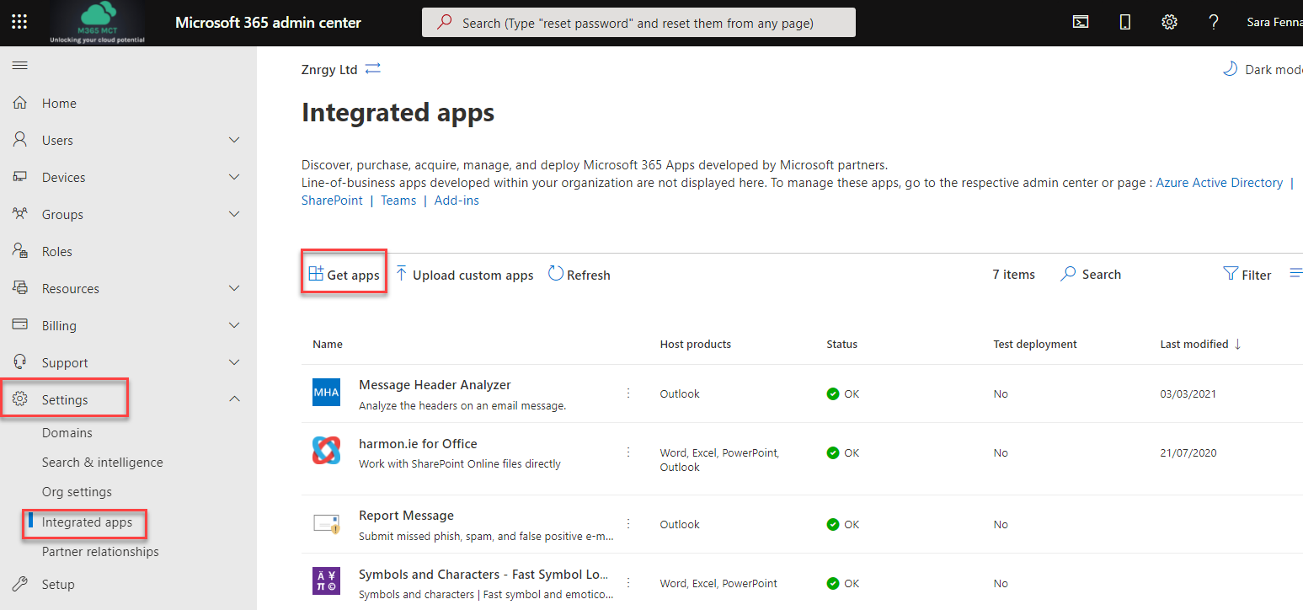Click the help question mark icon
1303x610 pixels.
(1213, 23)
